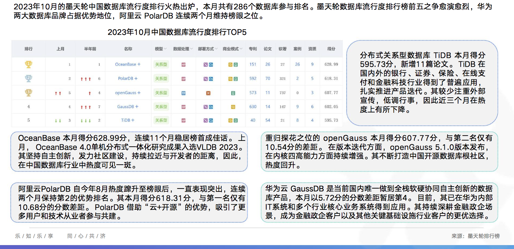Image resolution: width=514 pixels, height=249 pixels.
Task: Select TiDB's score 595.73
Action: [x=331, y=120]
